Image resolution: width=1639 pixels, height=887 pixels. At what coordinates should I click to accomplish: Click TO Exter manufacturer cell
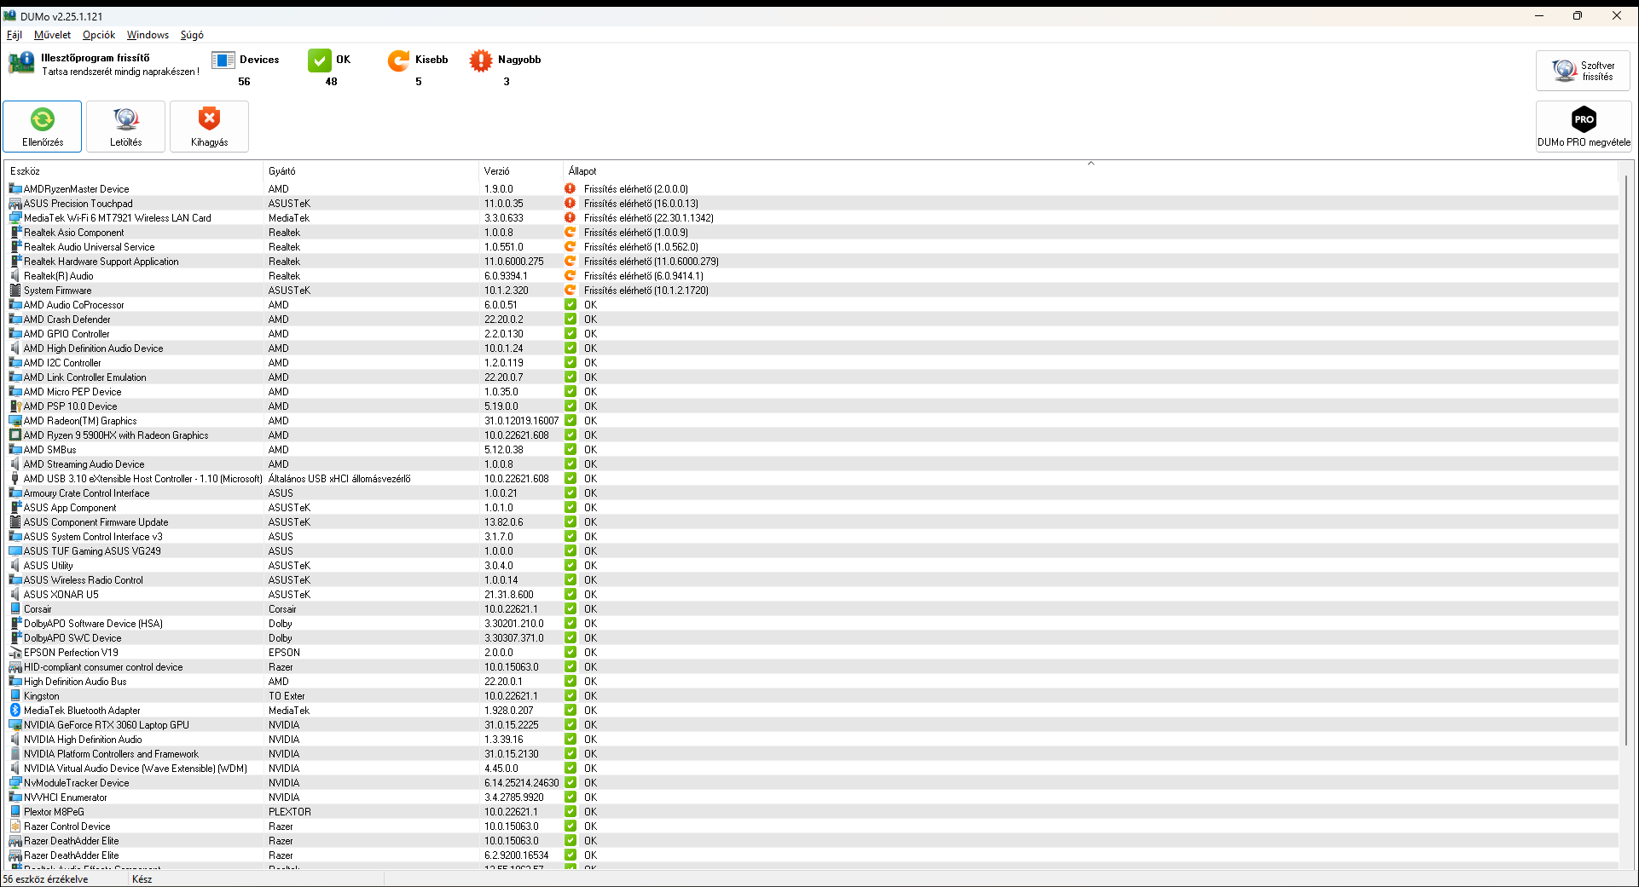pos(287,696)
